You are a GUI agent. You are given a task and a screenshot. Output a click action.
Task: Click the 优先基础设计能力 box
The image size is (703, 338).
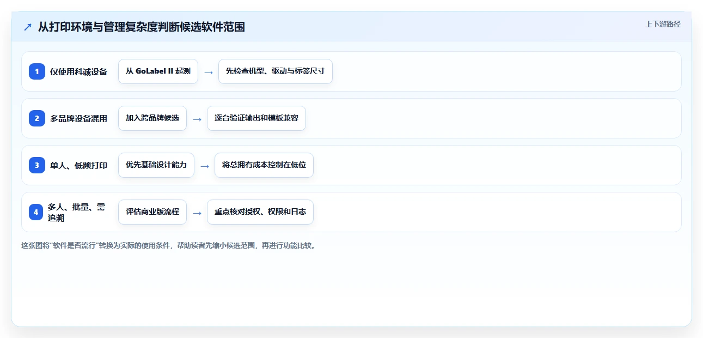pyautogui.click(x=156, y=165)
